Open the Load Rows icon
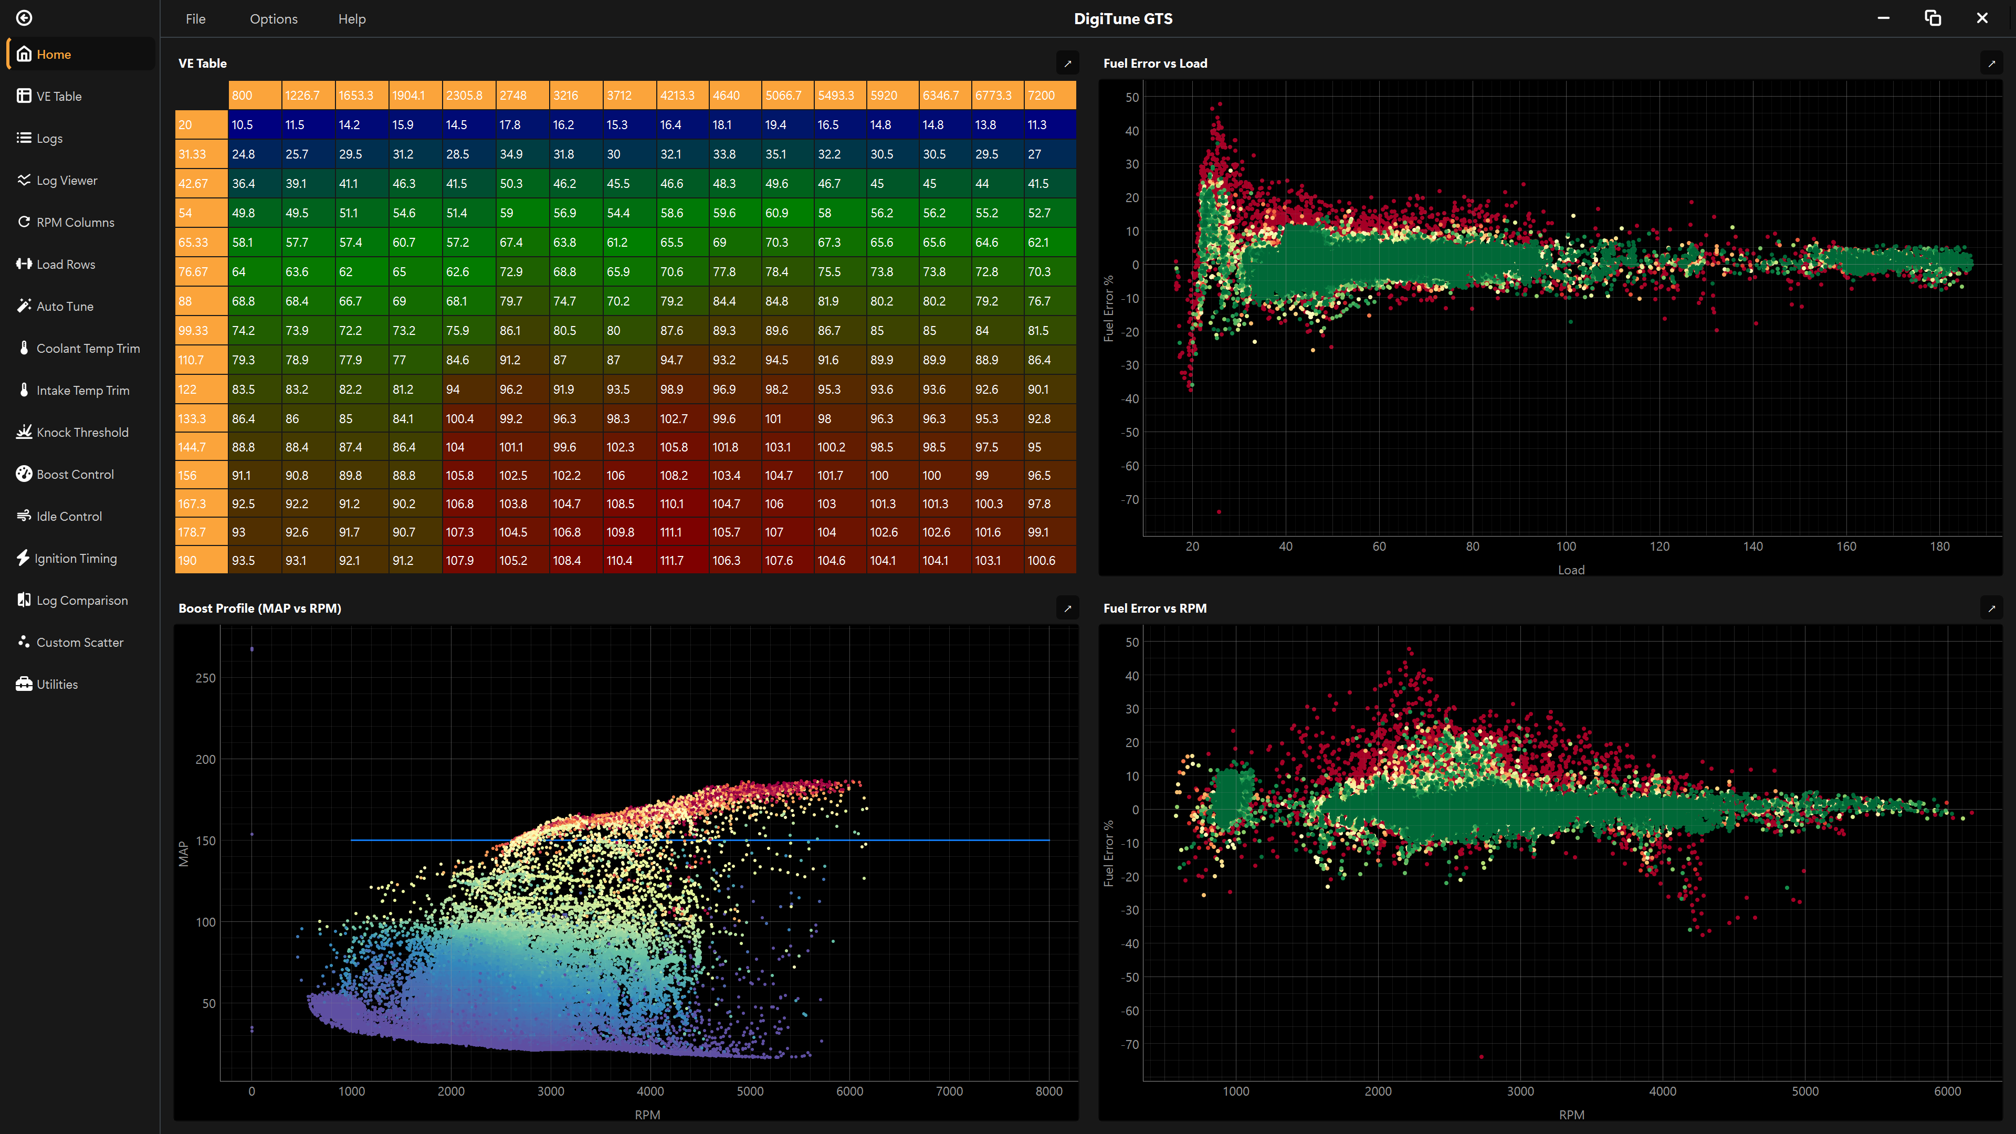This screenshot has height=1134, width=2016. click(x=24, y=264)
